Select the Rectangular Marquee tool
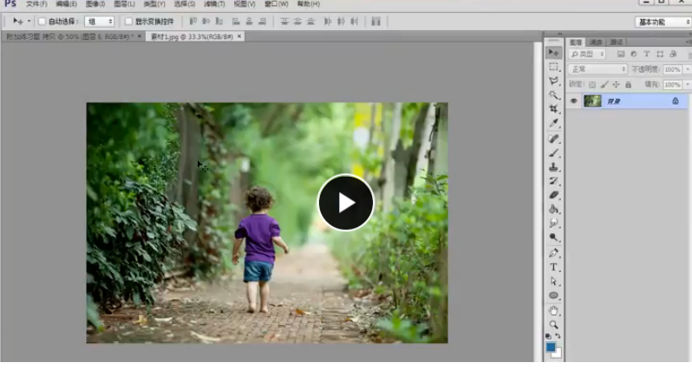Image resolution: width=692 pixels, height=382 pixels. [x=553, y=67]
